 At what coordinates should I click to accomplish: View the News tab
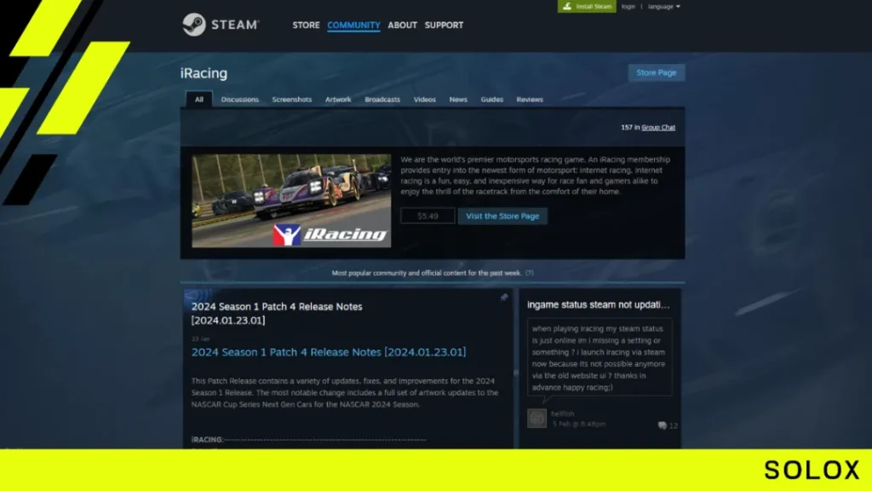click(x=458, y=100)
